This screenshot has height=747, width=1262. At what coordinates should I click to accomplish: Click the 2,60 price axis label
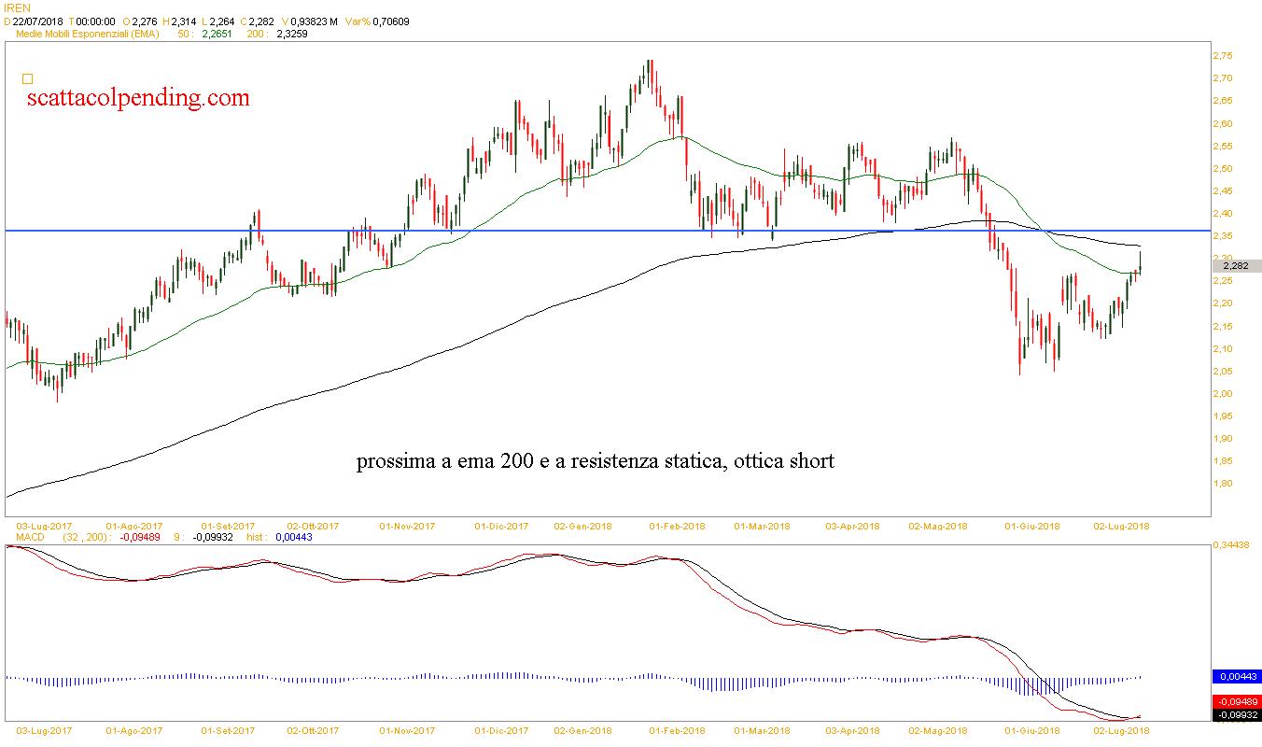pyautogui.click(x=1221, y=123)
